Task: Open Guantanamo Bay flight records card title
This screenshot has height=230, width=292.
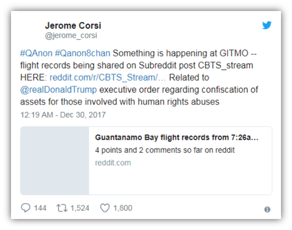Action: click(176, 138)
